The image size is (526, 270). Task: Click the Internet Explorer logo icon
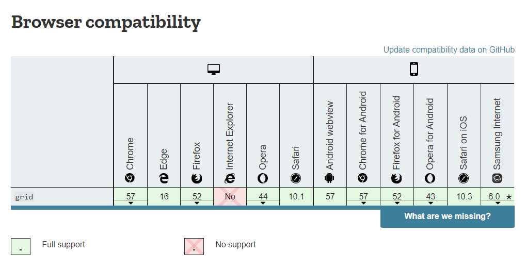(230, 178)
